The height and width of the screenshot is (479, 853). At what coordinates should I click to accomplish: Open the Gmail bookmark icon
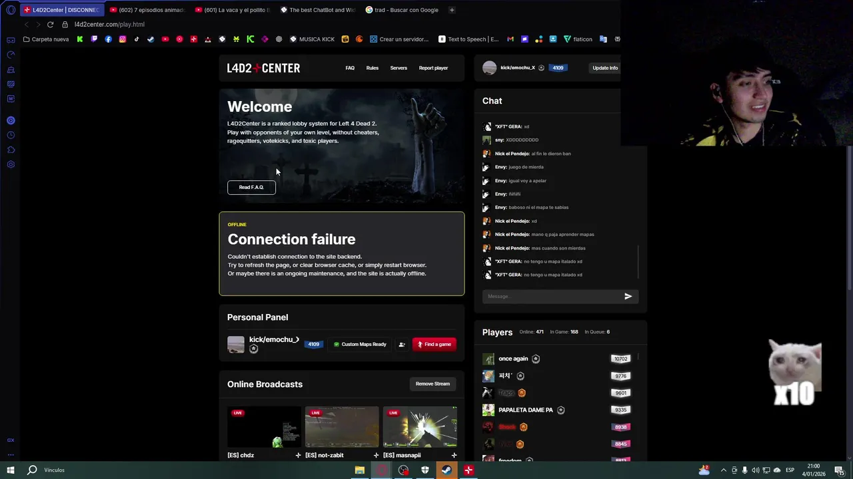point(510,39)
